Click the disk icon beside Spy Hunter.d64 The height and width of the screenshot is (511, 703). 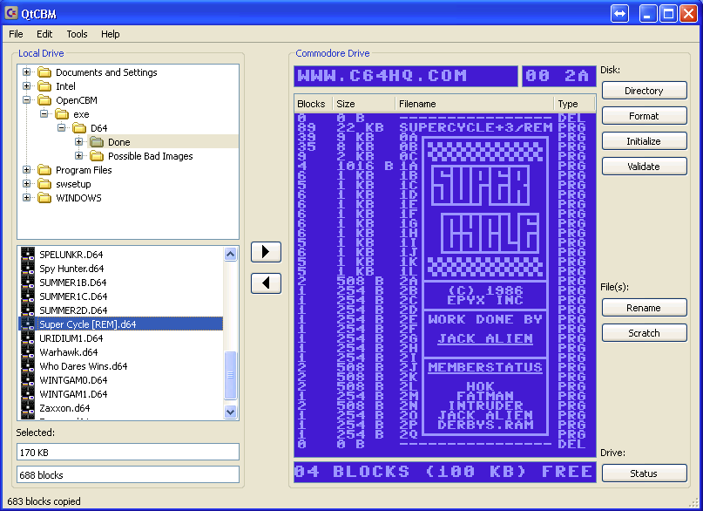pyautogui.click(x=28, y=269)
